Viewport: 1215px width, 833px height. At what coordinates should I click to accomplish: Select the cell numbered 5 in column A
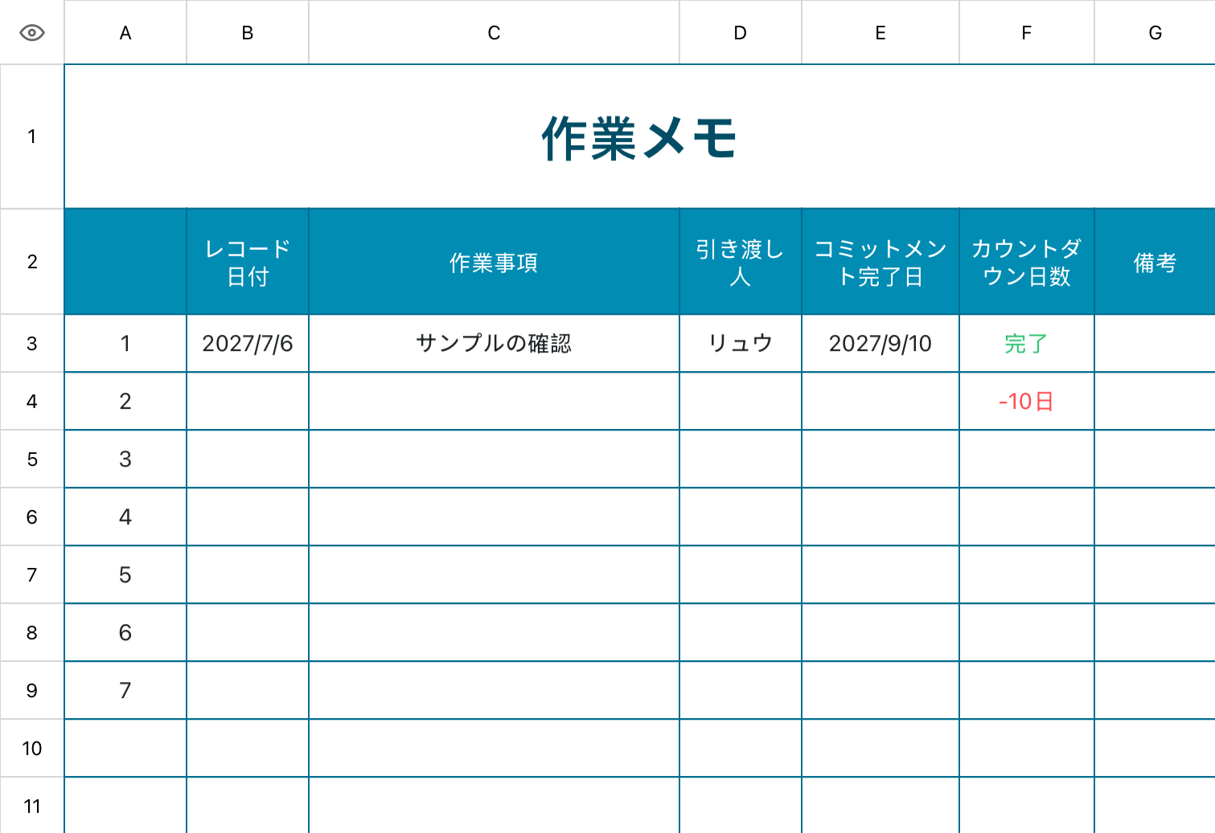point(125,575)
